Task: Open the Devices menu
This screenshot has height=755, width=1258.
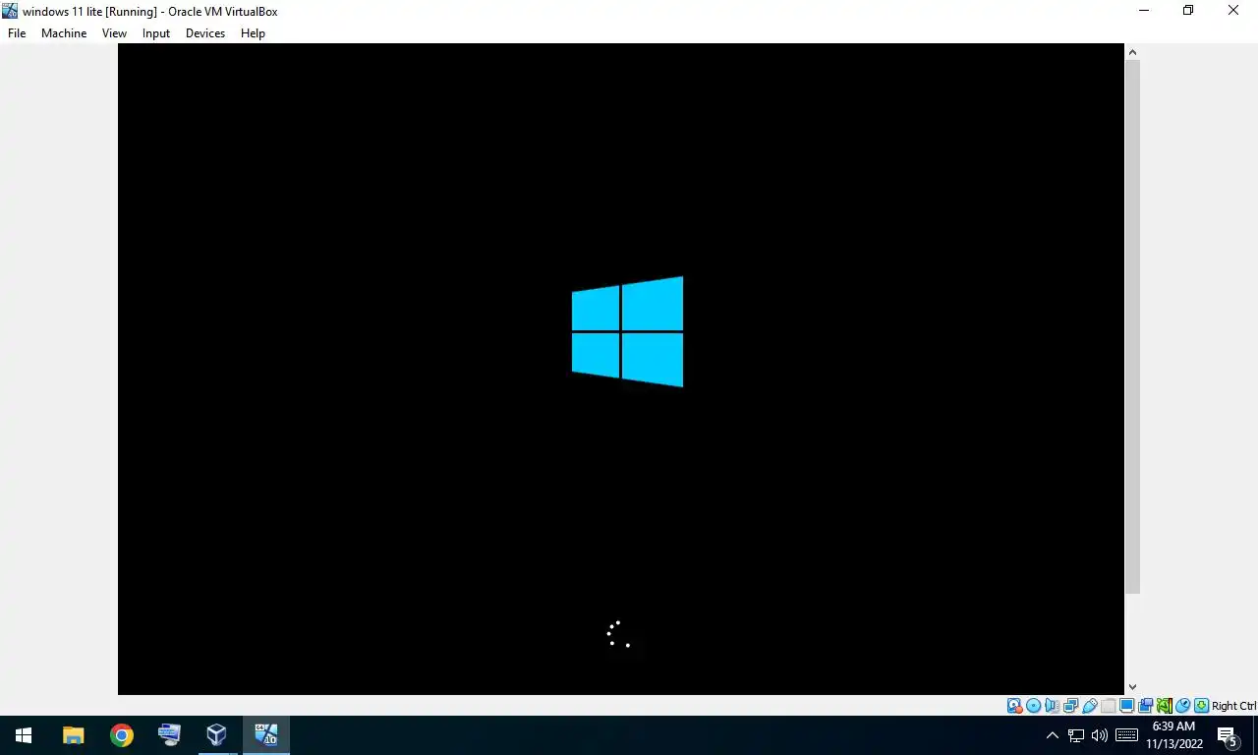Action: click(x=205, y=33)
